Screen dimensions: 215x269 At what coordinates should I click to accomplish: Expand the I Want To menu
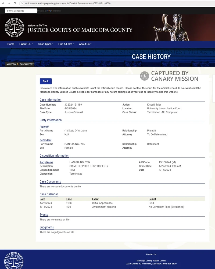(26, 44)
